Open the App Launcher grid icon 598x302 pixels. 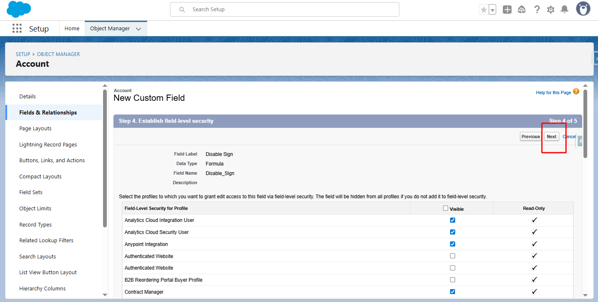point(17,29)
